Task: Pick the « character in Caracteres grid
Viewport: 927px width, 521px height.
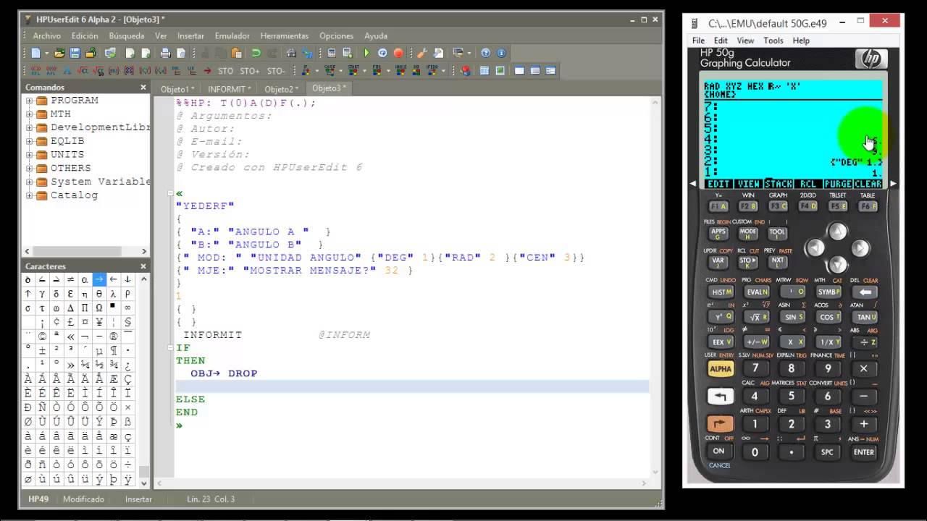Action: pos(71,336)
